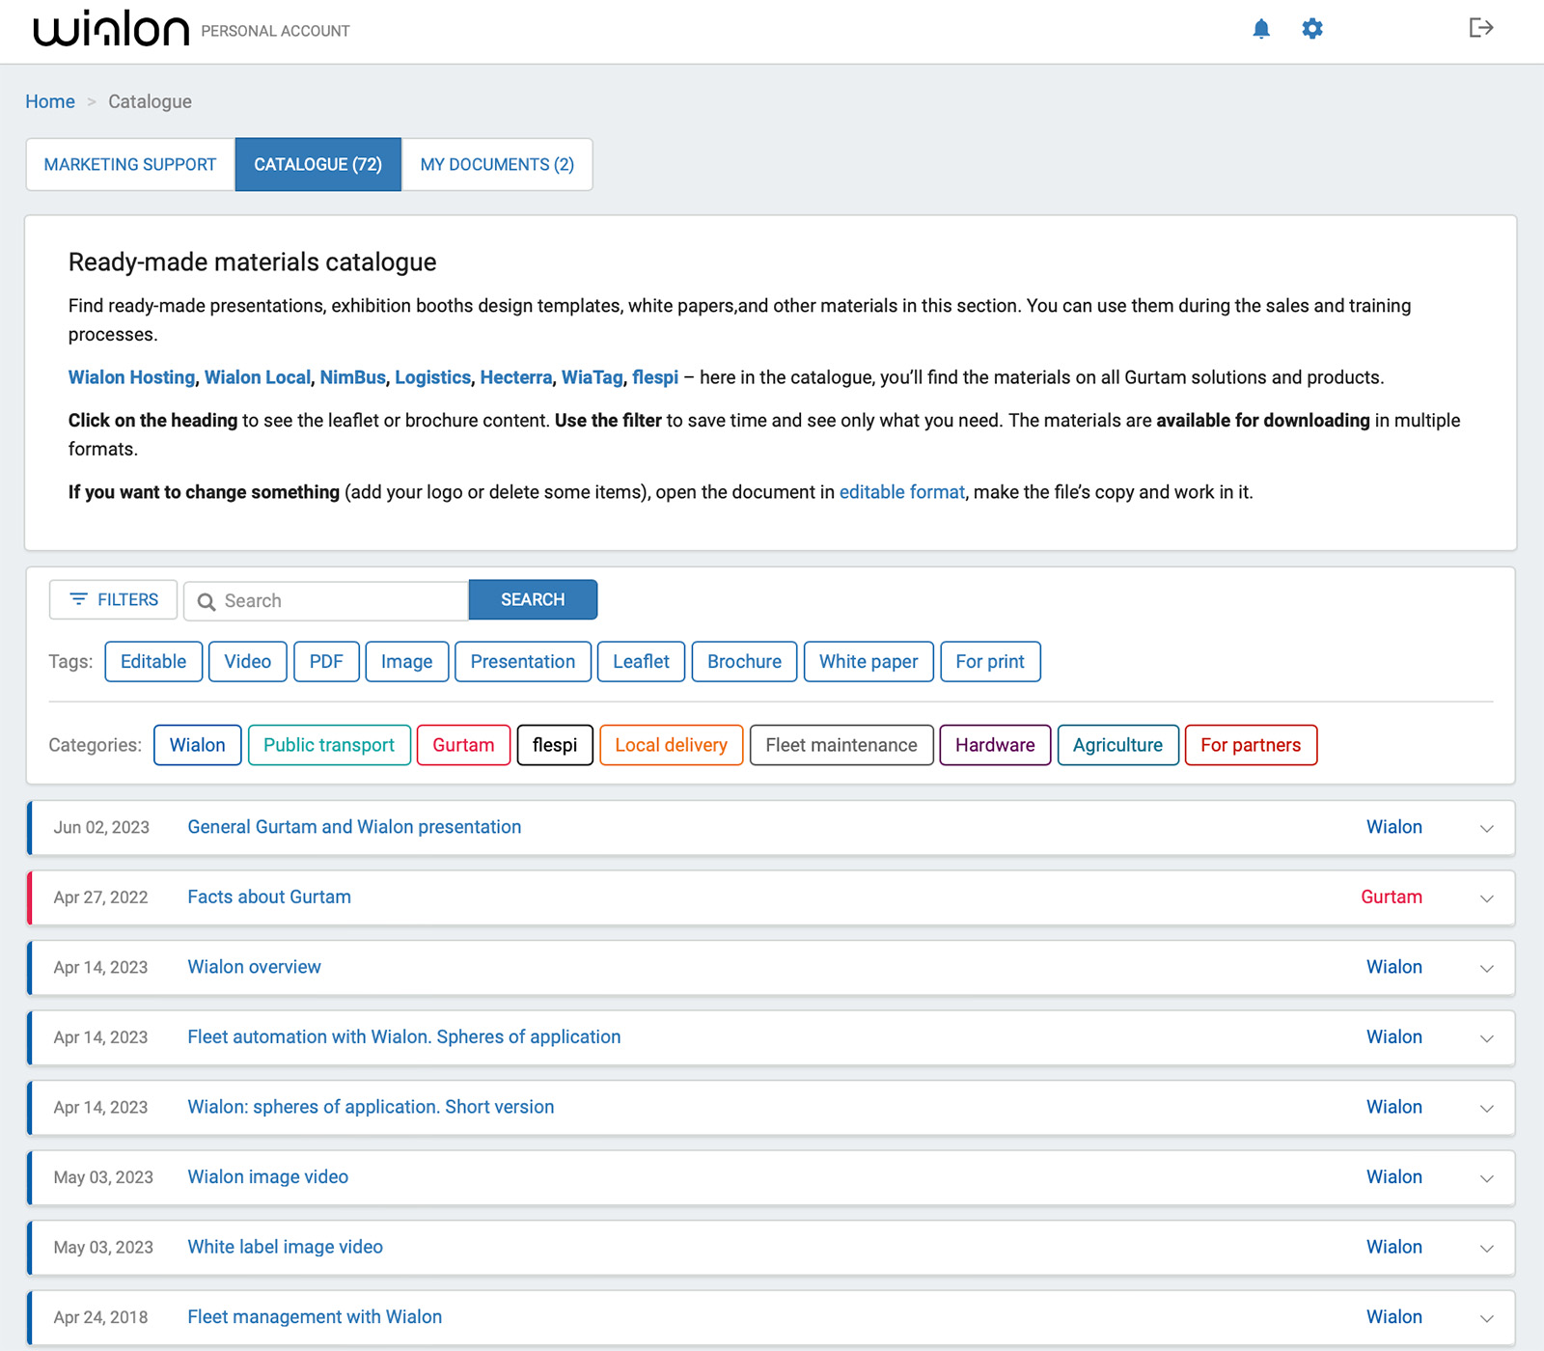Expand the Fleet management with Wialon entry
Viewport: 1544px width, 1351px height.
[x=1484, y=1316]
